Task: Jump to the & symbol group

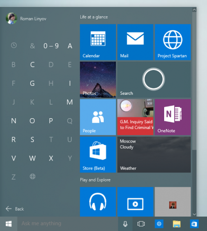Action: coord(32,46)
